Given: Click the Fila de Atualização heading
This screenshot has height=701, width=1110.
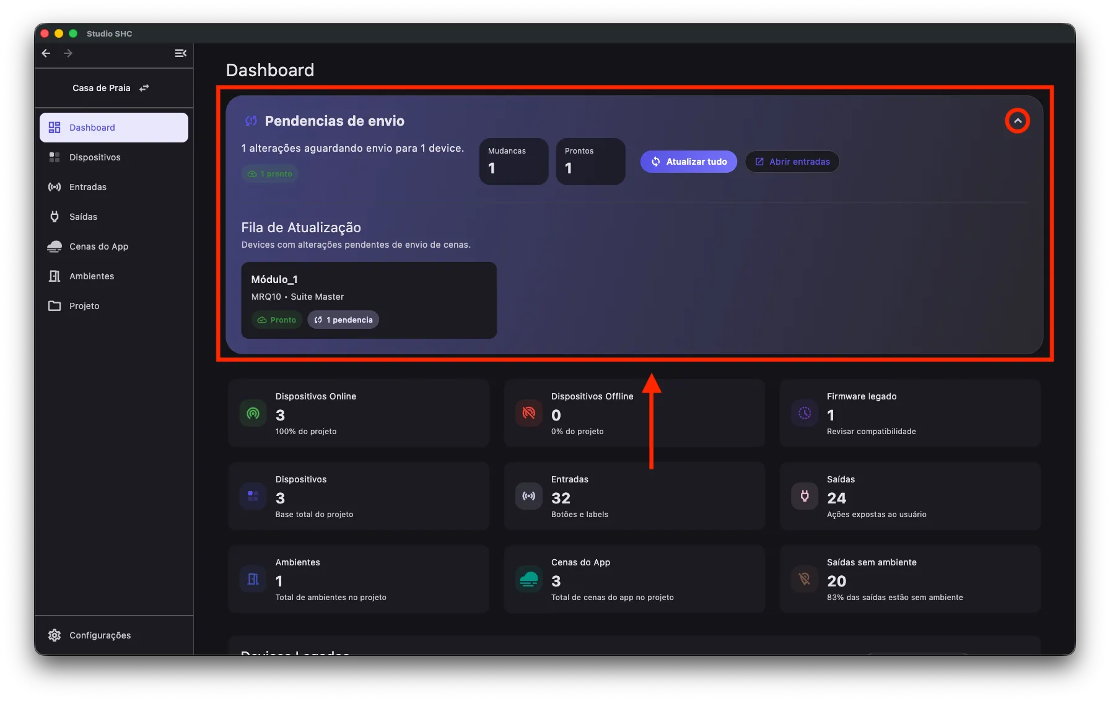Looking at the screenshot, I should tap(301, 227).
